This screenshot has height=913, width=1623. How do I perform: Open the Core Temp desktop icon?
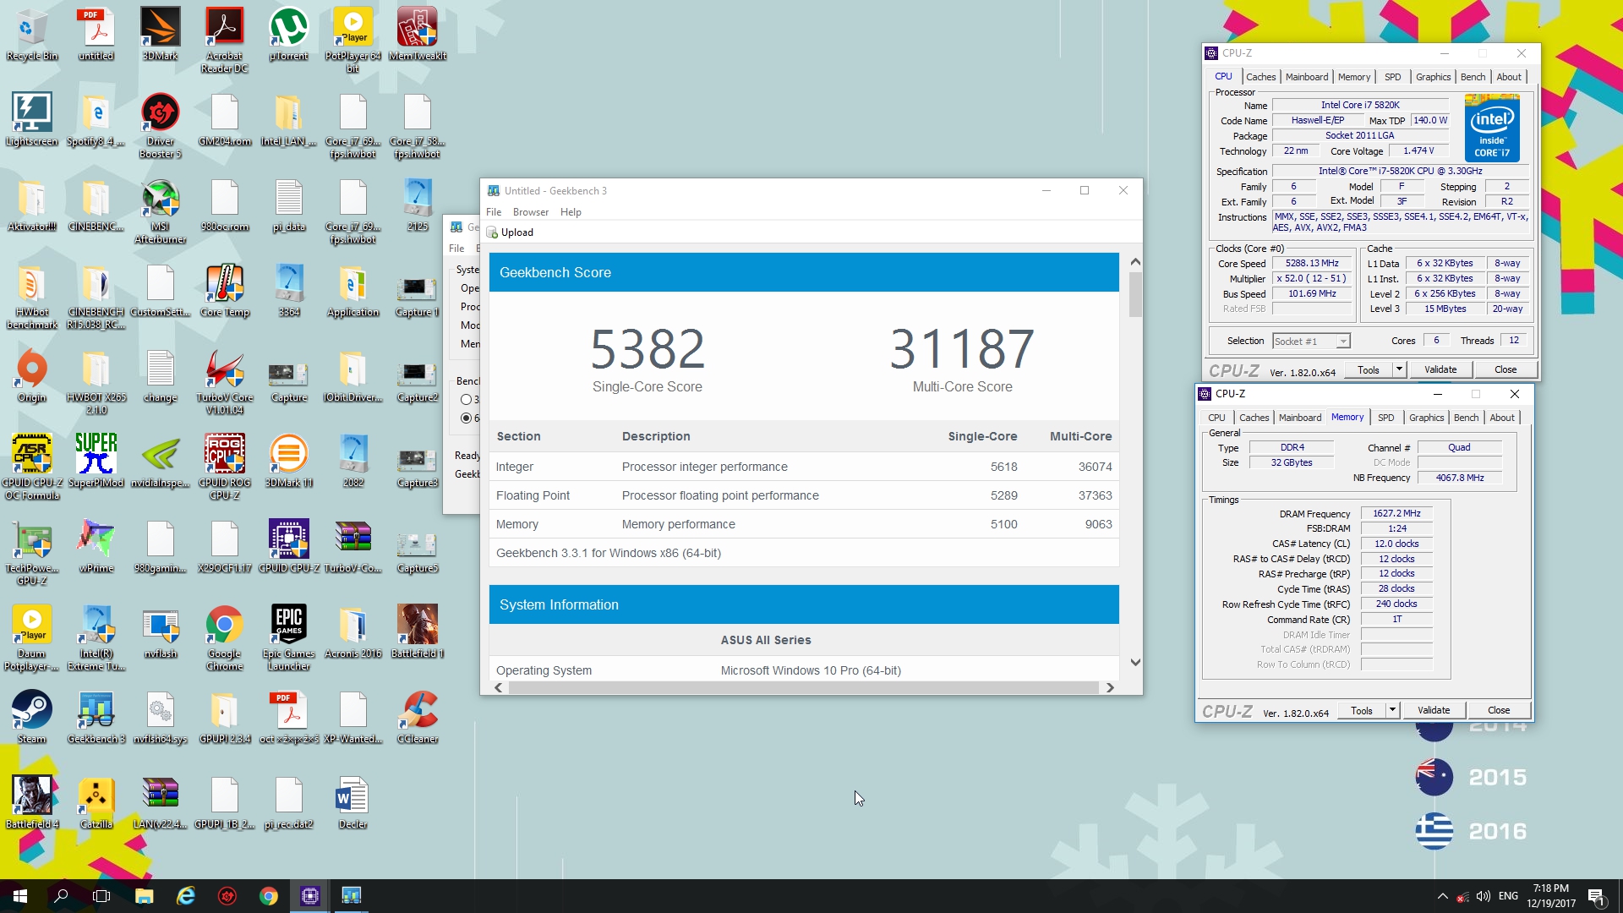tap(224, 291)
